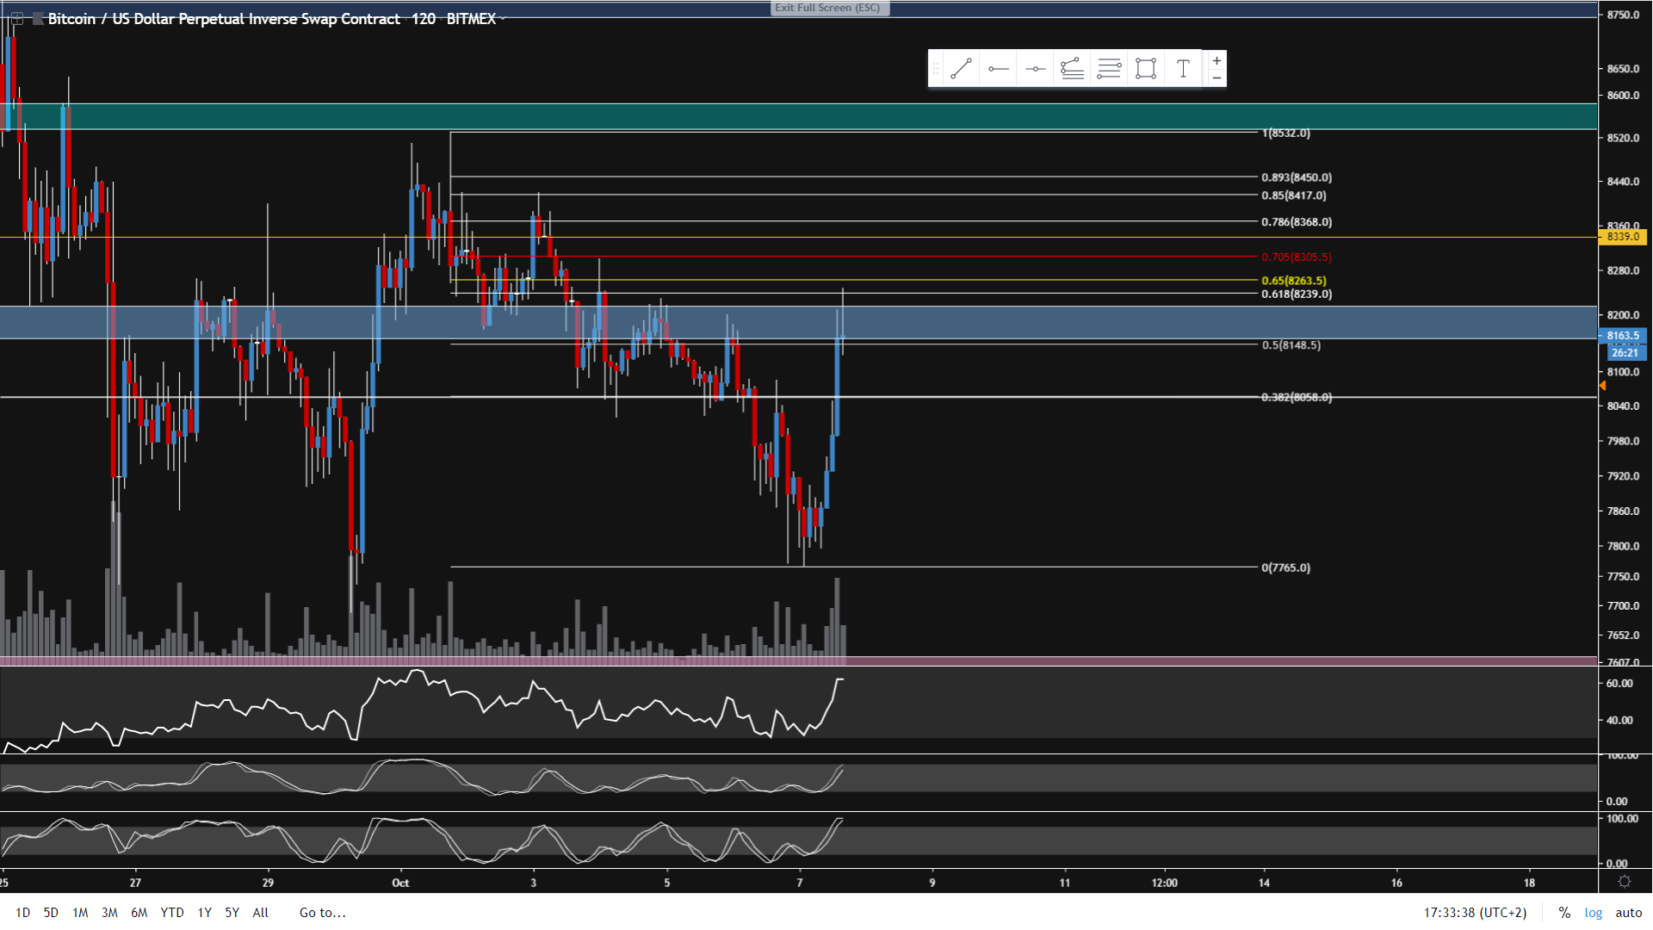Set date range to 1M
Viewport: 1653px width, 930px height.
tap(80, 913)
